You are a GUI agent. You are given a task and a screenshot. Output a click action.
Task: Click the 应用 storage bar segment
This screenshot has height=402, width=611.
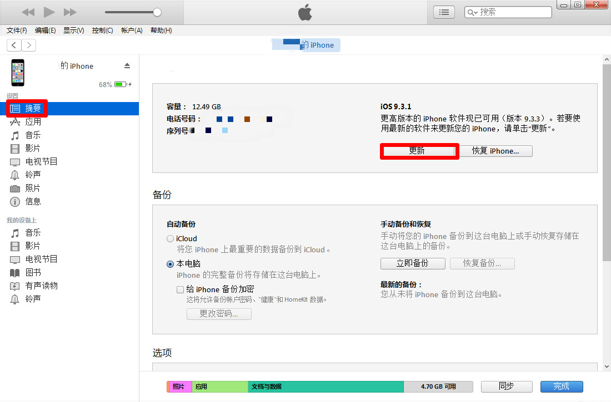coord(220,386)
